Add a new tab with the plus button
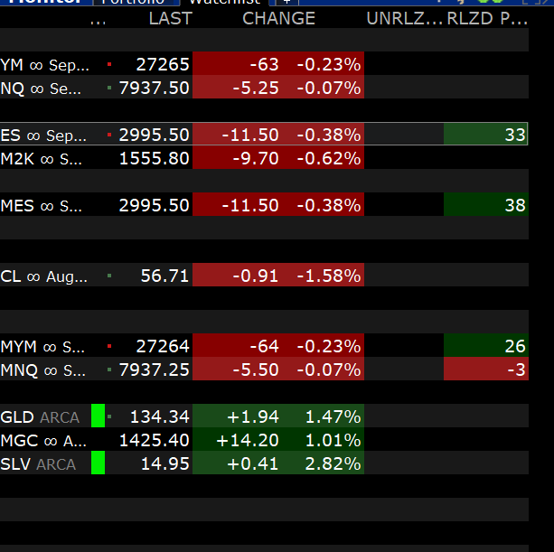Image resolution: width=554 pixels, height=552 pixels. 286,2
